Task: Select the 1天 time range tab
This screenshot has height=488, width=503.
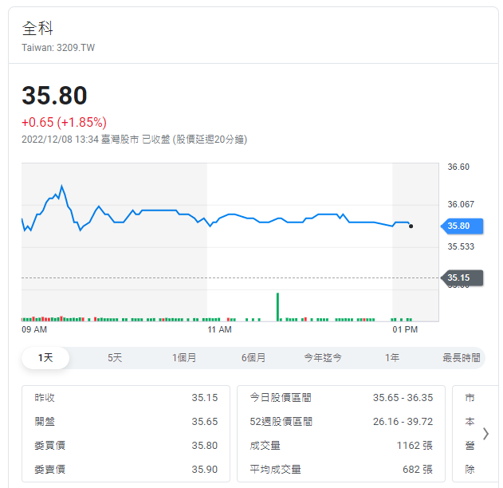Action: pyautogui.click(x=45, y=358)
